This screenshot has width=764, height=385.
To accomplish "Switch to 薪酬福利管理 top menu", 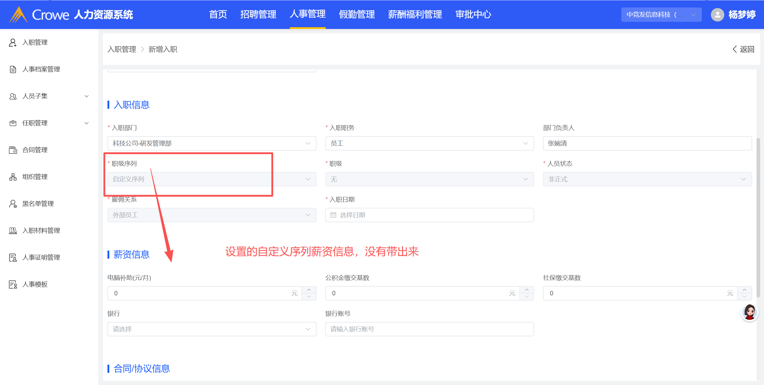I will click(x=415, y=14).
